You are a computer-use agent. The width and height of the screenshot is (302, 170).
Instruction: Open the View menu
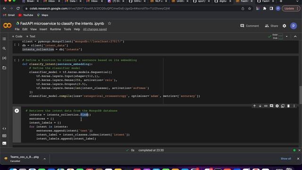[34, 29]
